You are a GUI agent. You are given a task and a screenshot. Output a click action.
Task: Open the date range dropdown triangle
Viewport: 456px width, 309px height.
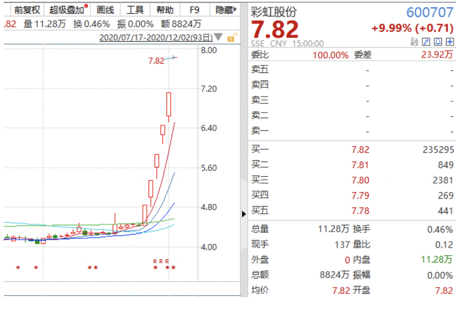pos(218,37)
